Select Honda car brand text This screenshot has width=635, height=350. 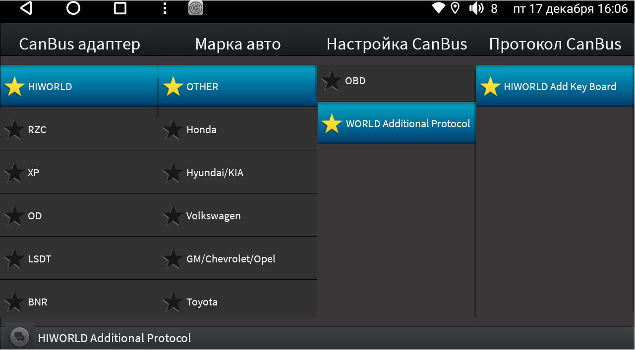(x=201, y=130)
